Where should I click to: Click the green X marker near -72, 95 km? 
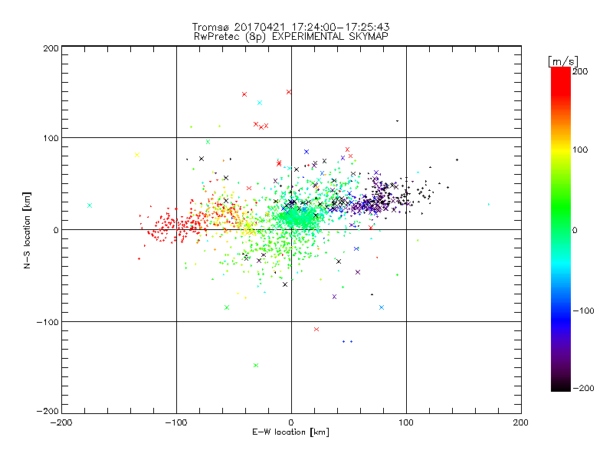(x=208, y=142)
